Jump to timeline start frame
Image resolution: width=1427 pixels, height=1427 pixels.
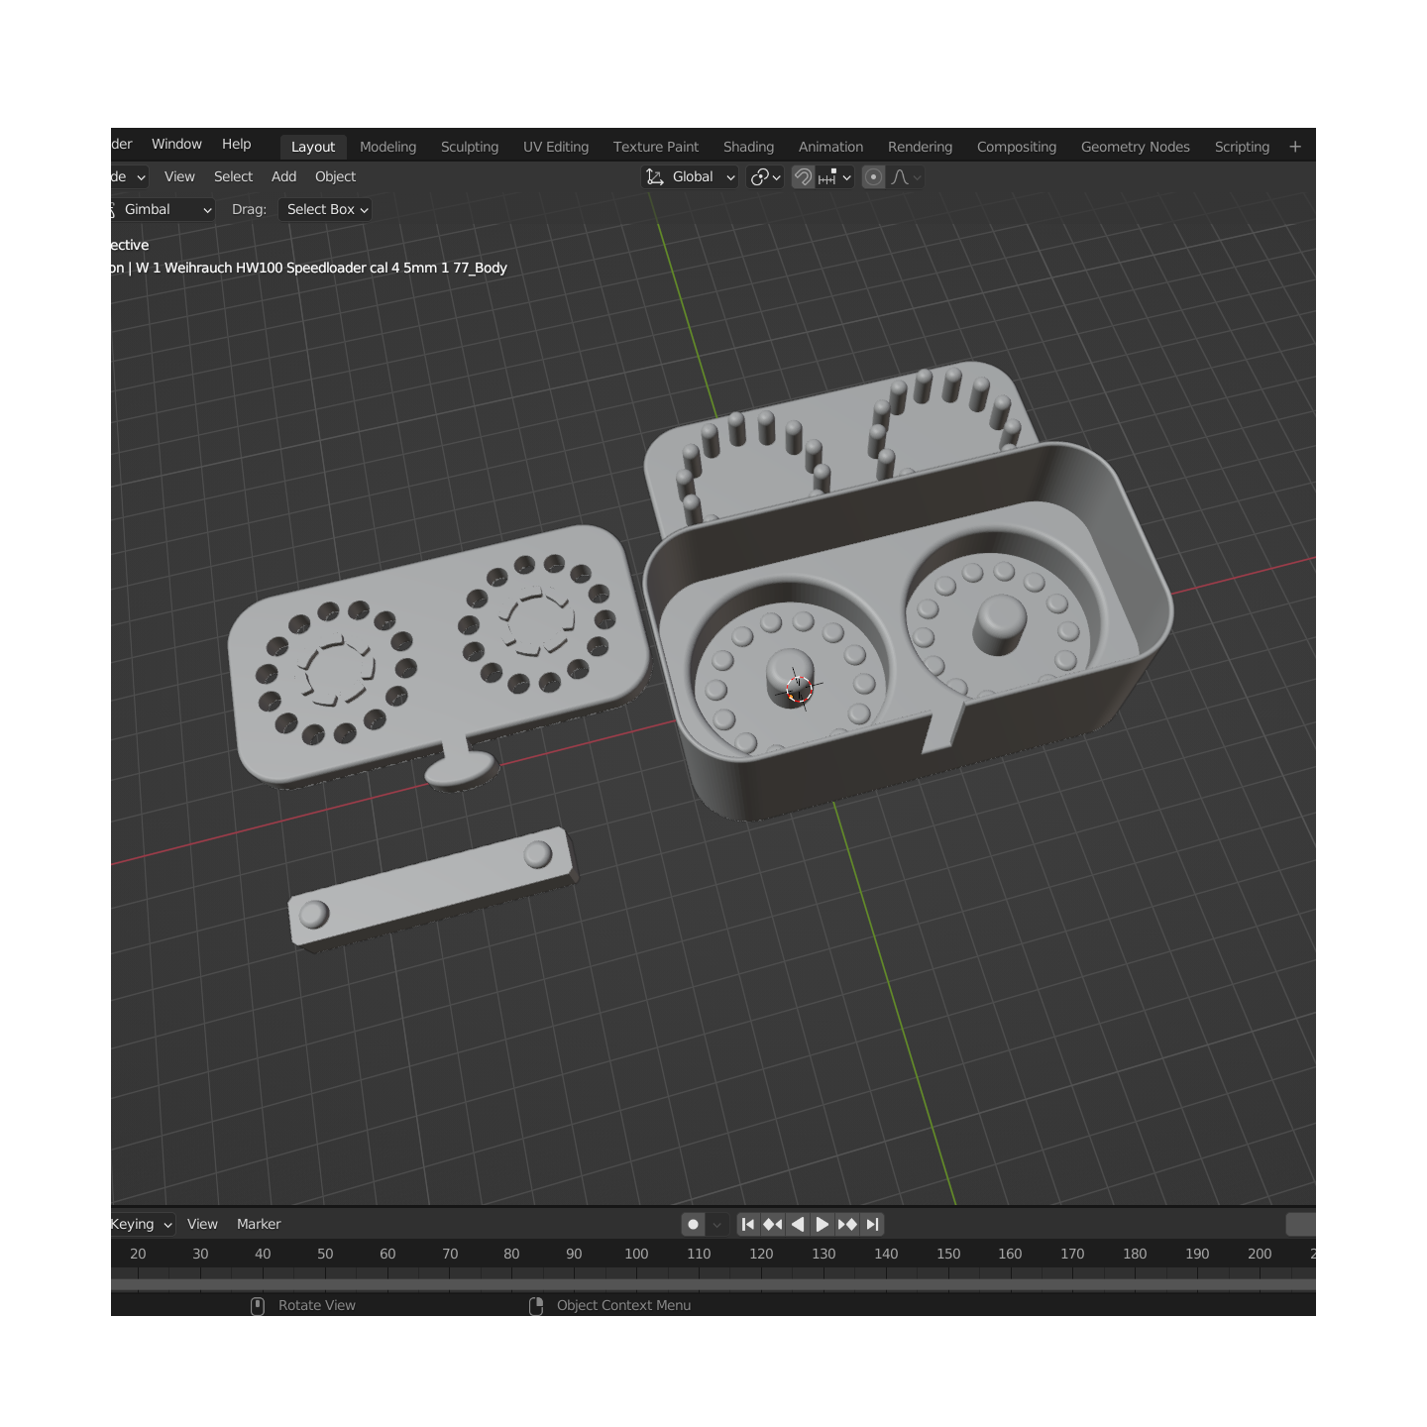(x=748, y=1225)
